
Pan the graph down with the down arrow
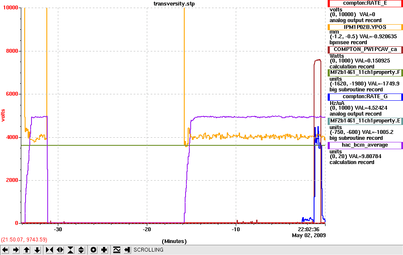(x=37, y=250)
